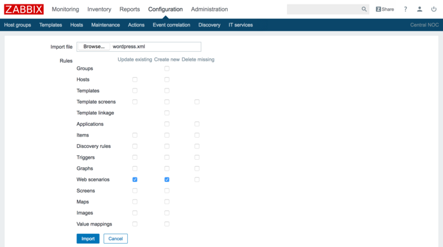Viewport: 443px width, 247px height.
Task: Uncheck Web scenarios Create new checkbox
Action: click(167, 179)
